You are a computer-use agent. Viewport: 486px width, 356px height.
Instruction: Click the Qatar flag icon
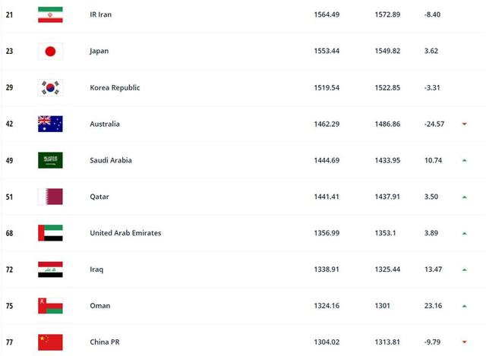coord(50,197)
